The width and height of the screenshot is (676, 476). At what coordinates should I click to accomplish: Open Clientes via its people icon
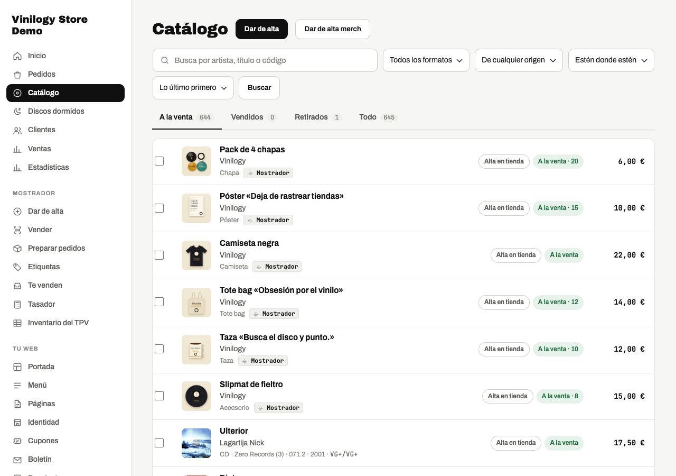[x=17, y=130]
